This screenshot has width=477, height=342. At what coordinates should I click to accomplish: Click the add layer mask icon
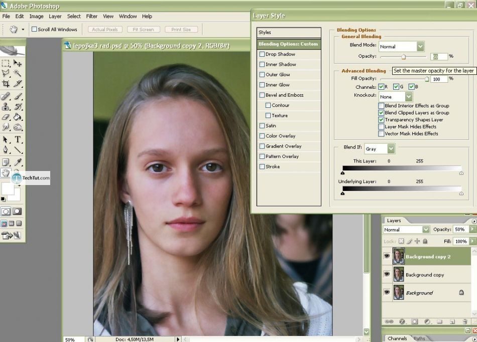click(414, 321)
